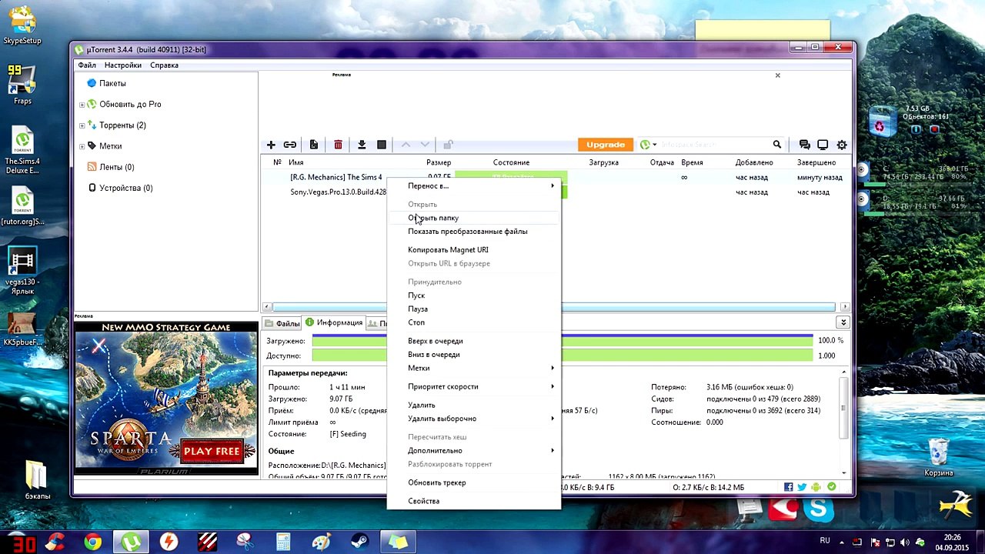Select The.Sims.4 Deluxe torrent file on desktop
The image size is (985, 554).
(22, 151)
